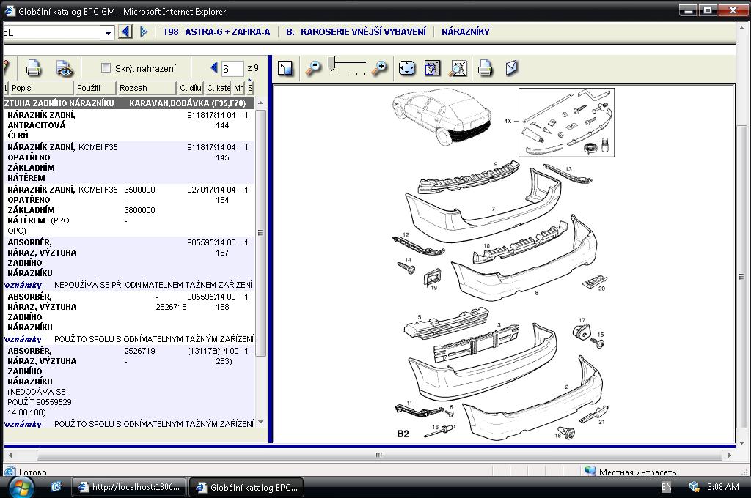751x498 pixels.
Task: Click the magnifier over illustration icon
Action: (x=458, y=69)
